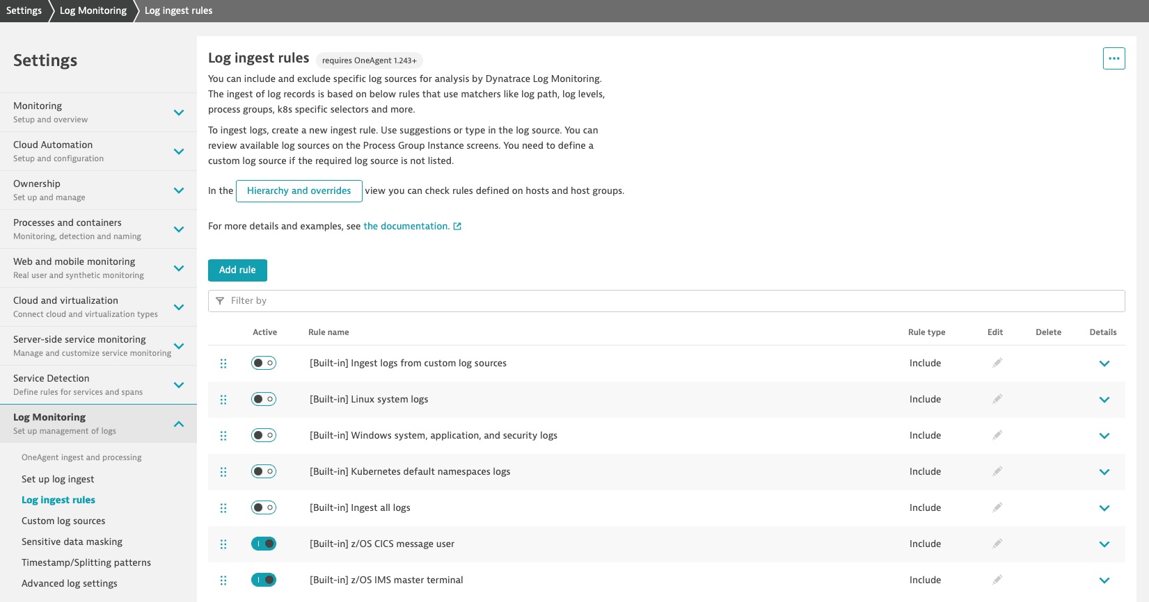Click Log Monitoring breadcrumb
This screenshot has height=602, width=1149.
point(93,10)
